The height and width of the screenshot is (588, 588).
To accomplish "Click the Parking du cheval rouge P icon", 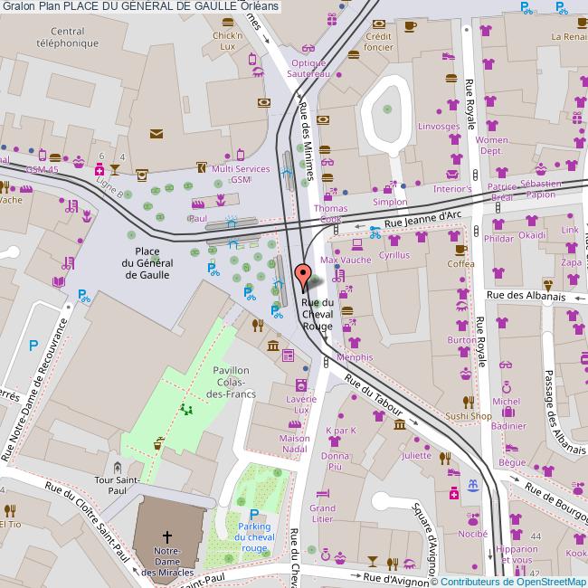I will (254, 514).
